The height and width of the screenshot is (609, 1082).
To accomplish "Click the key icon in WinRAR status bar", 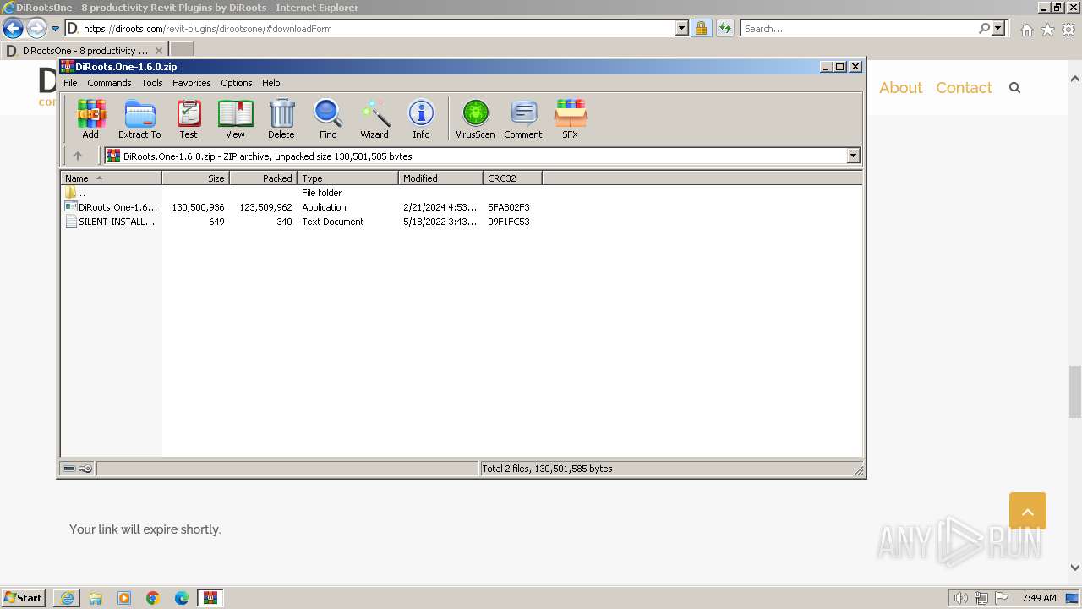I will 85,469.
